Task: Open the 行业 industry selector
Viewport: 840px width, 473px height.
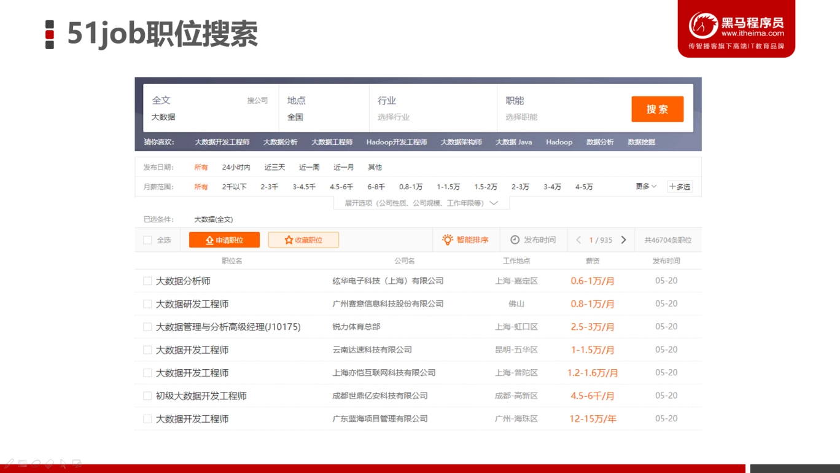Action: (432, 108)
